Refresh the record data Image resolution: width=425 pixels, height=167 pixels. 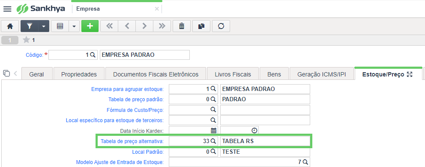221,26
